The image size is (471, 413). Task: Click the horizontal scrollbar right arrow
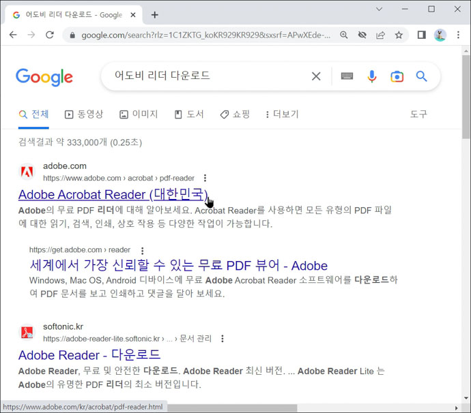tap(456, 408)
